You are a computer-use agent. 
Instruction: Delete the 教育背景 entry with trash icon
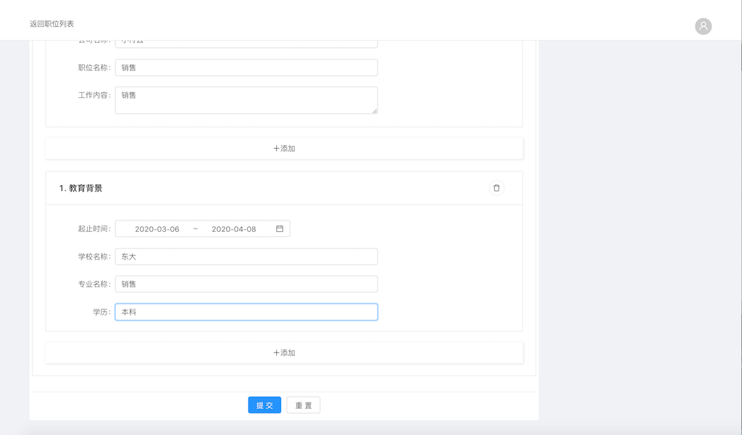[496, 188]
